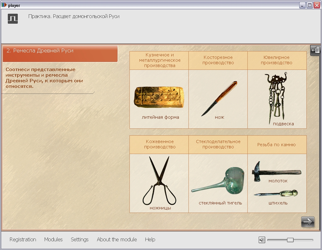Click the 'нож' label
Image resolution: width=322 pixels, height=250 pixels.
(x=220, y=117)
